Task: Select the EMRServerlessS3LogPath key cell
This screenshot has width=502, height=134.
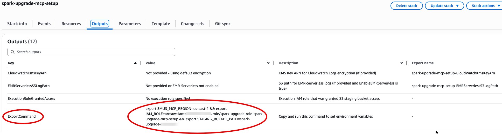Action: [29, 86]
